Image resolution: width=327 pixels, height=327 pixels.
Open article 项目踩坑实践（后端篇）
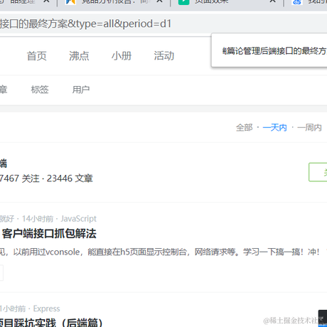pos(51,323)
